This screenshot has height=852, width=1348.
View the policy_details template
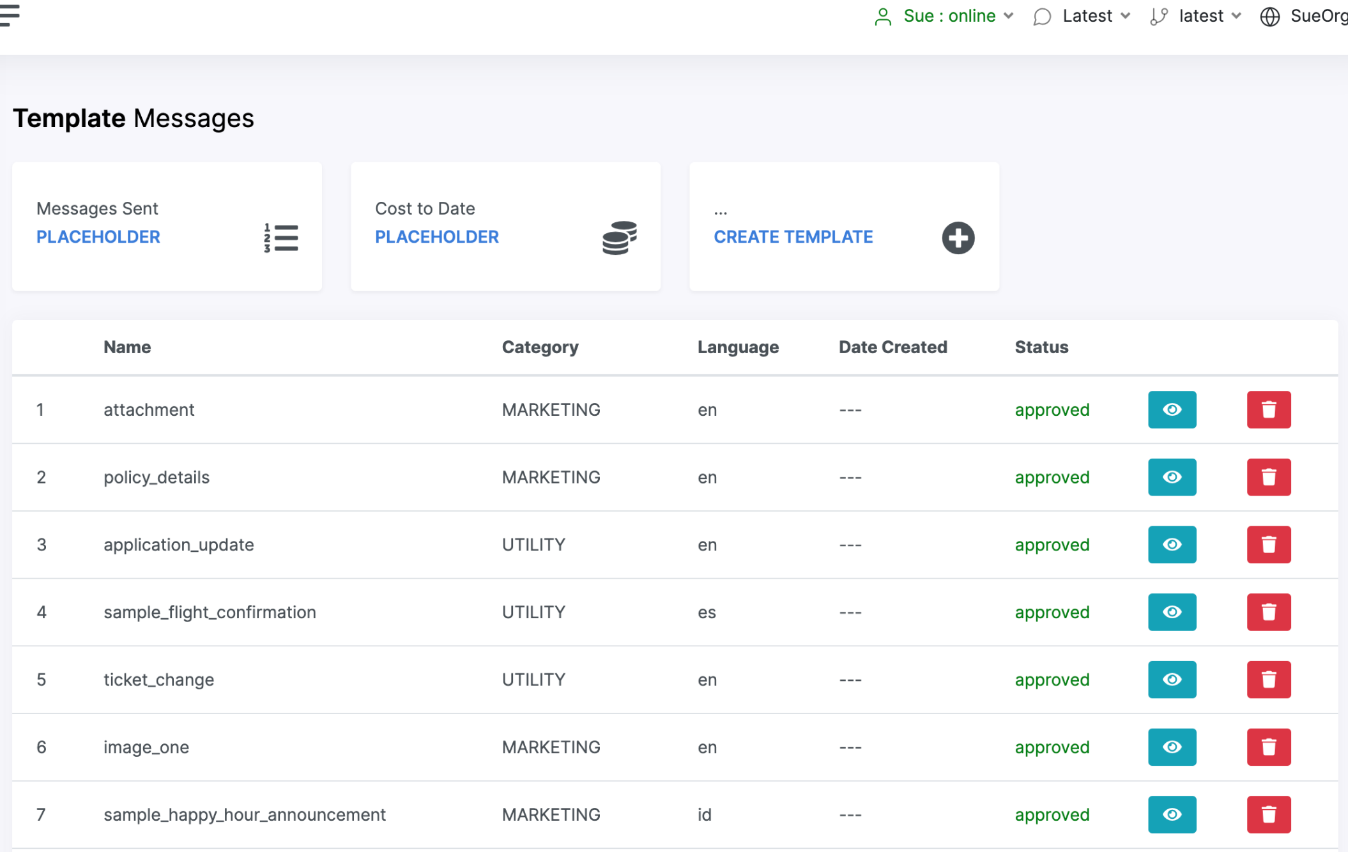[x=1172, y=477]
